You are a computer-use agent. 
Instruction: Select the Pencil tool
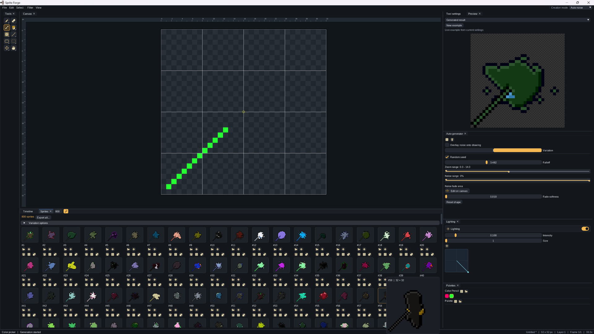6,21
